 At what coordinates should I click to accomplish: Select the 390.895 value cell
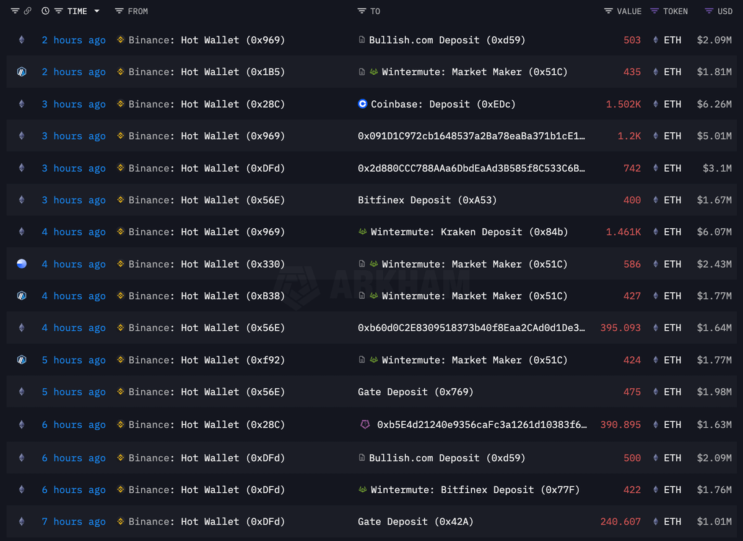tap(620, 425)
